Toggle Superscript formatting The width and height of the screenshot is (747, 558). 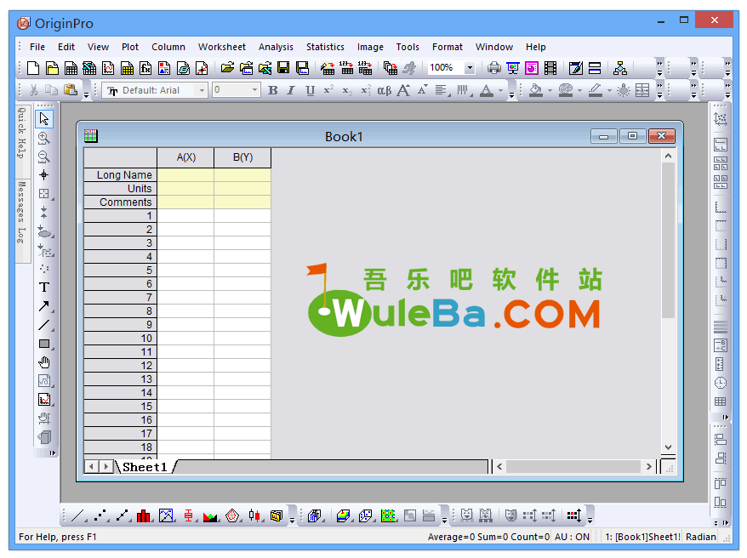tap(328, 90)
